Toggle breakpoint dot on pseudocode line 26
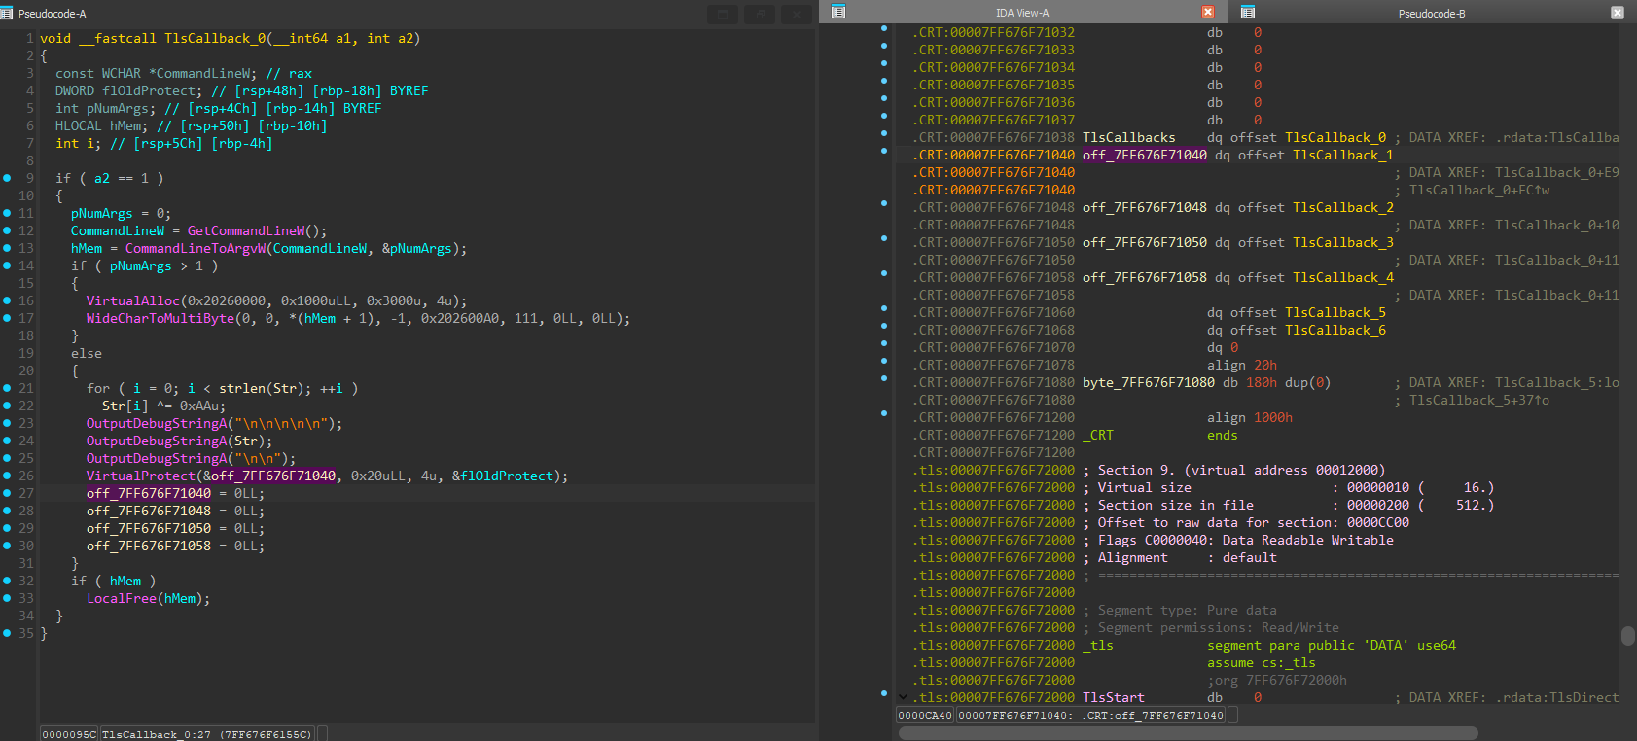This screenshot has height=741, width=1637. tap(8, 476)
